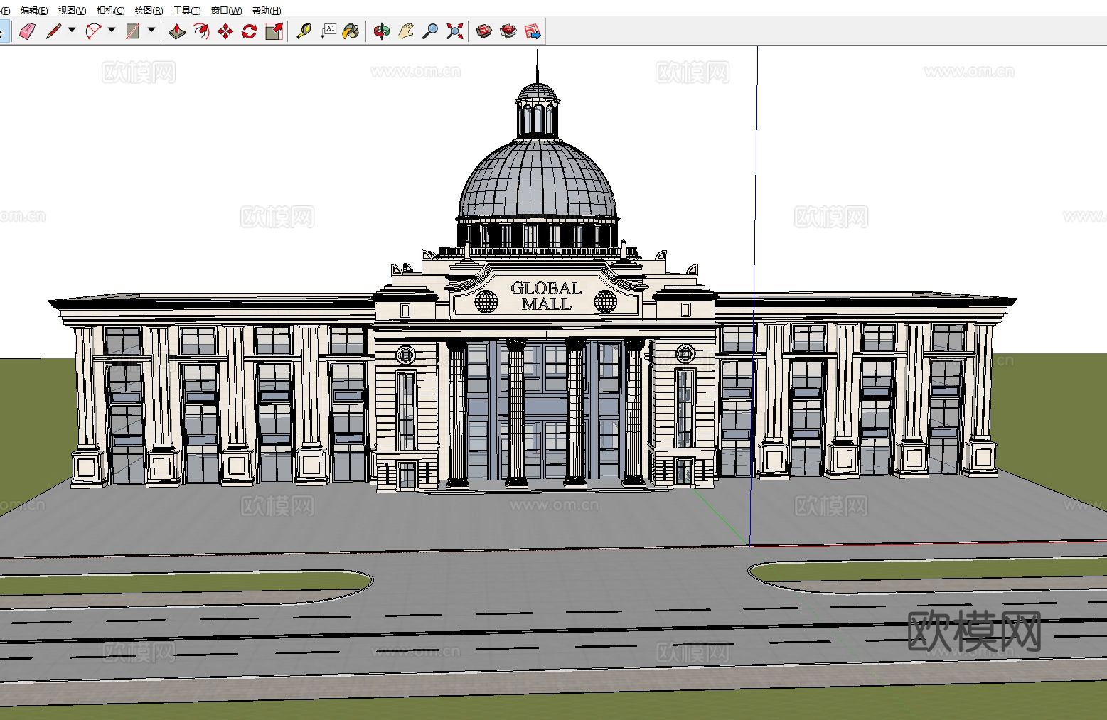Click Zoom Extents icon
Image resolution: width=1107 pixels, height=720 pixels.
pos(454,31)
